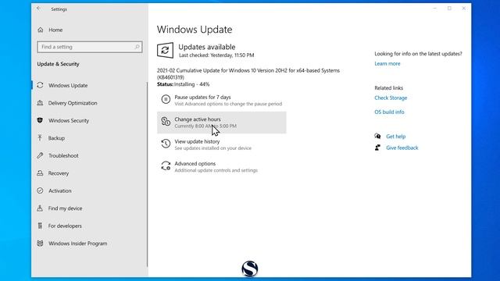Click the Recovery icon
The width and height of the screenshot is (500, 281).
[40, 173]
